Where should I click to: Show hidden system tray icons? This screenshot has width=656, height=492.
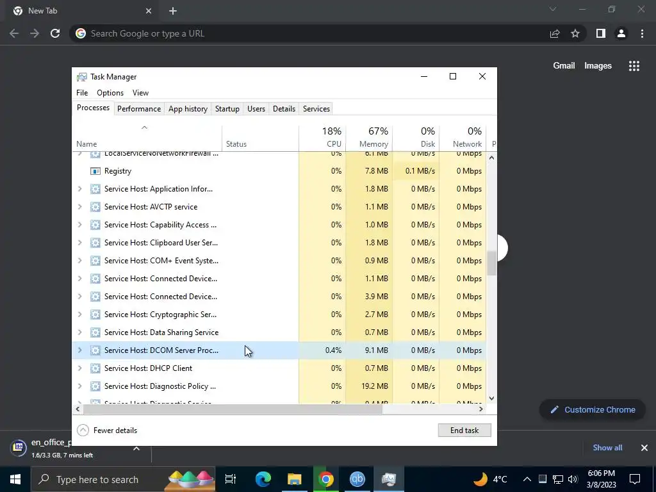click(x=527, y=479)
